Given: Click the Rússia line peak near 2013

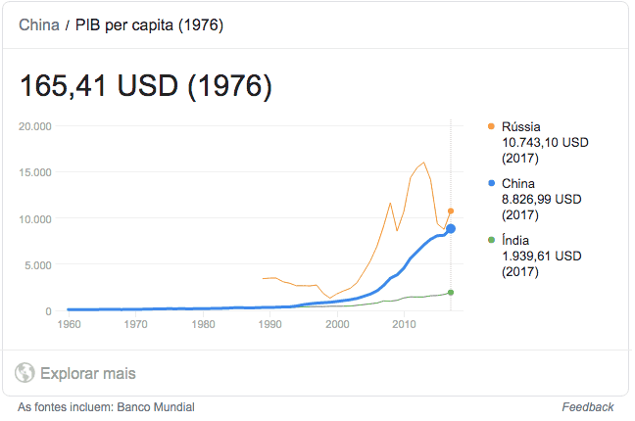Looking at the screenshot, I should tap(423, 163).
